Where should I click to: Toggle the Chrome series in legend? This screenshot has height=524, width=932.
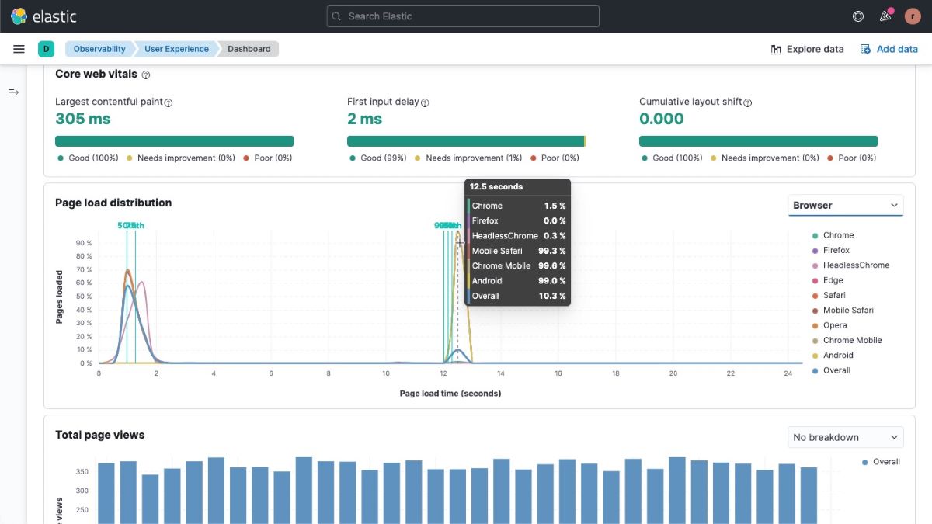tap(837, 234)
